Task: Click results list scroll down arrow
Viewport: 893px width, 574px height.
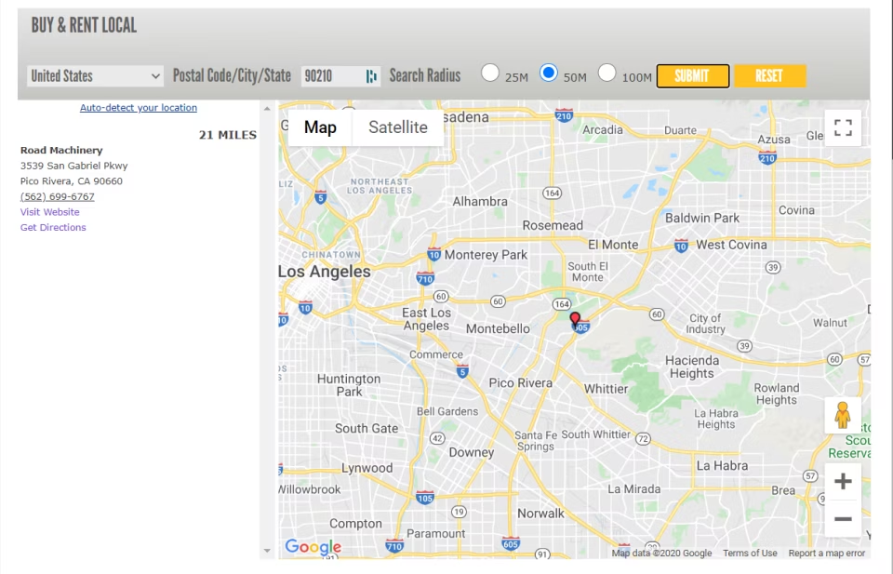Action: coord(267,551)
